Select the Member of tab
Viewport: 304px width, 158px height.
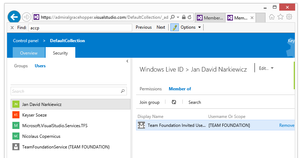(180, 89)
